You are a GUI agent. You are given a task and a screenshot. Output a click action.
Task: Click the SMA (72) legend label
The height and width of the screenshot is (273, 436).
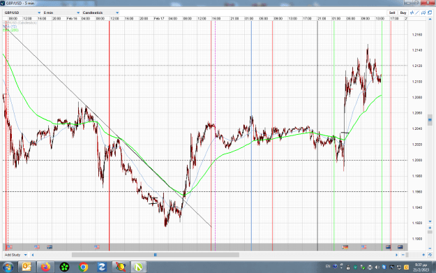coord(10,27)
